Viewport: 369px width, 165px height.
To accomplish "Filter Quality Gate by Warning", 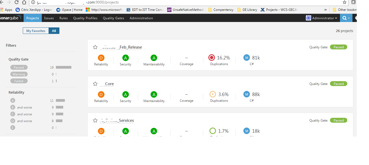I will pos(19,74).
